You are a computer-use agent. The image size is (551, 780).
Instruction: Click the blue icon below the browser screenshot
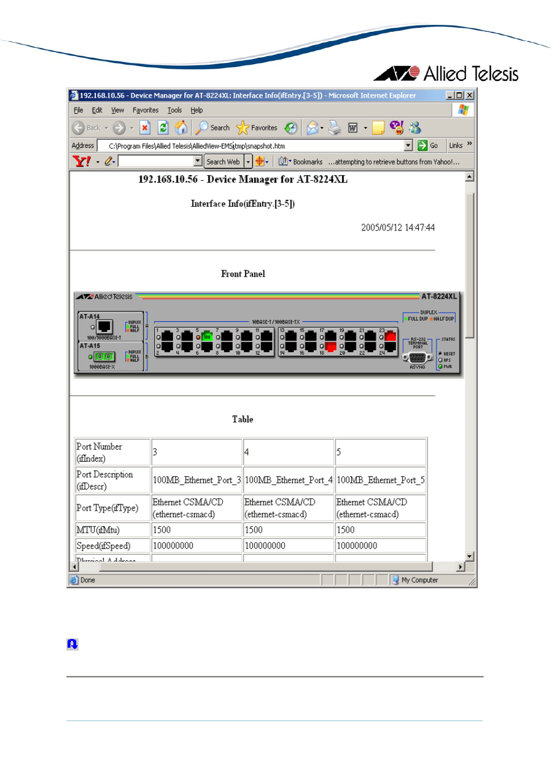(x=72, y=644)
